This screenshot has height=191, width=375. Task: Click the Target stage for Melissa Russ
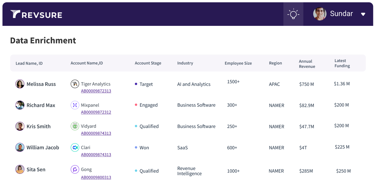[144, 84]
